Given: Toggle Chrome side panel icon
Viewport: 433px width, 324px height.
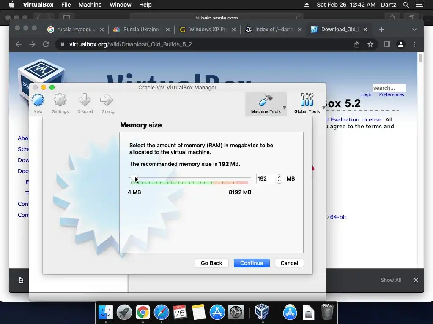Looking at the screenshot, I should 387,44.
